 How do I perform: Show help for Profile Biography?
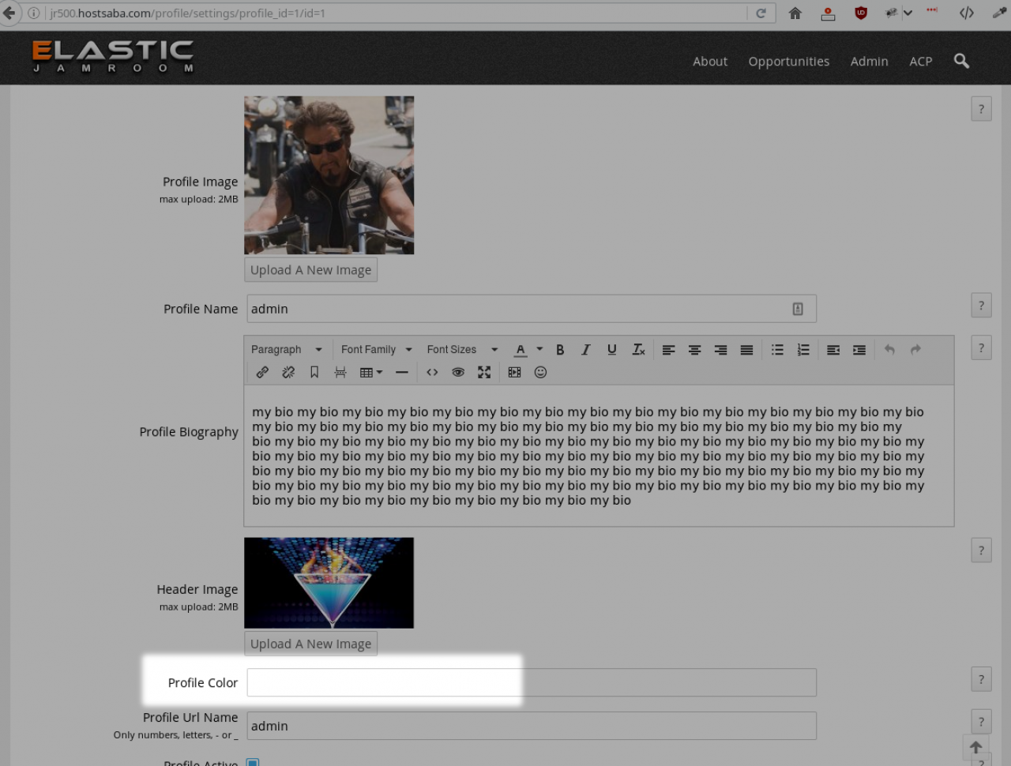click(981, 347)
